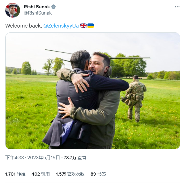
Task: Click the "Welcome back," tweet text
Action: (24, 26)
